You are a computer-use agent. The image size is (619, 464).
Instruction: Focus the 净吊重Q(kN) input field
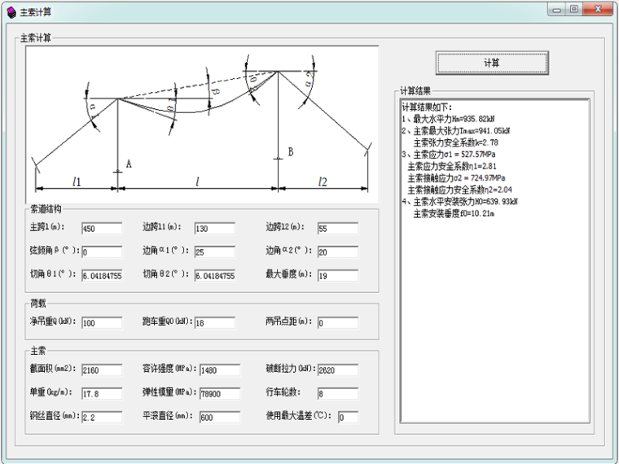[x=101, y=323]
